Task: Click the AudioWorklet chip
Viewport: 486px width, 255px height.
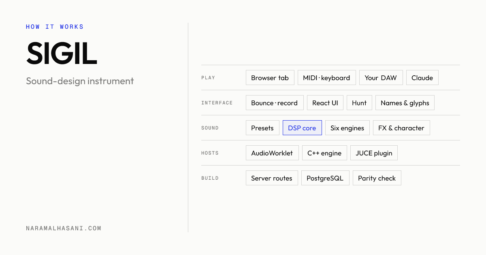Action: [x=272, y=153]
